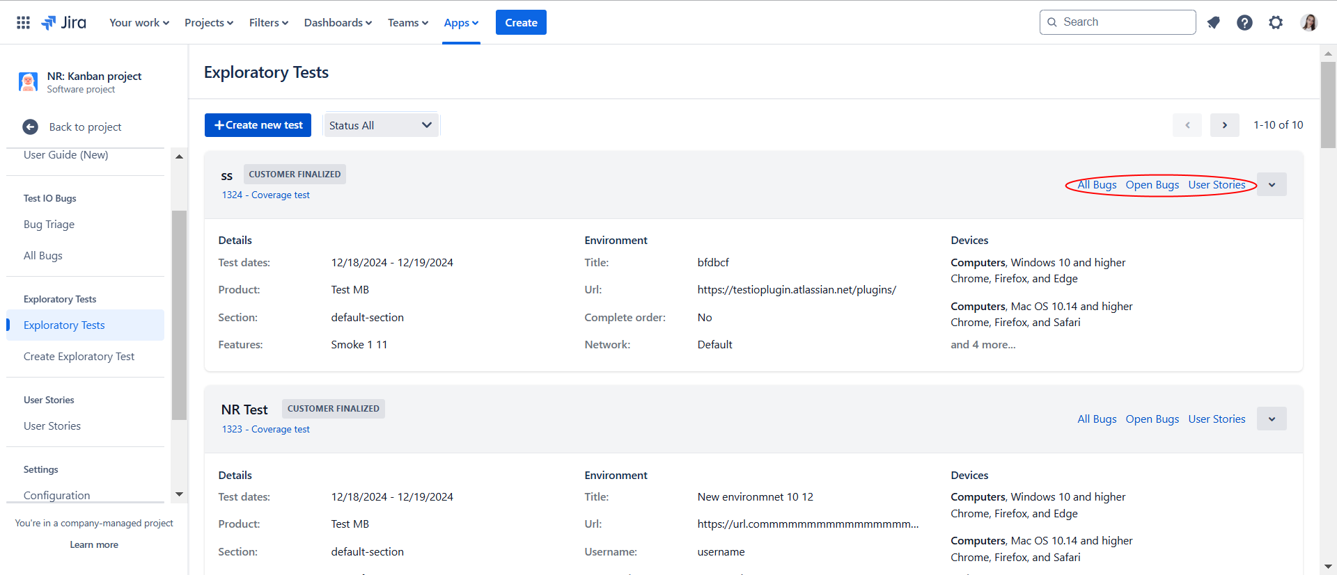The image size is (1337, 575).
Task: Go to the previous page of tests
Action: pos(1187,125)
